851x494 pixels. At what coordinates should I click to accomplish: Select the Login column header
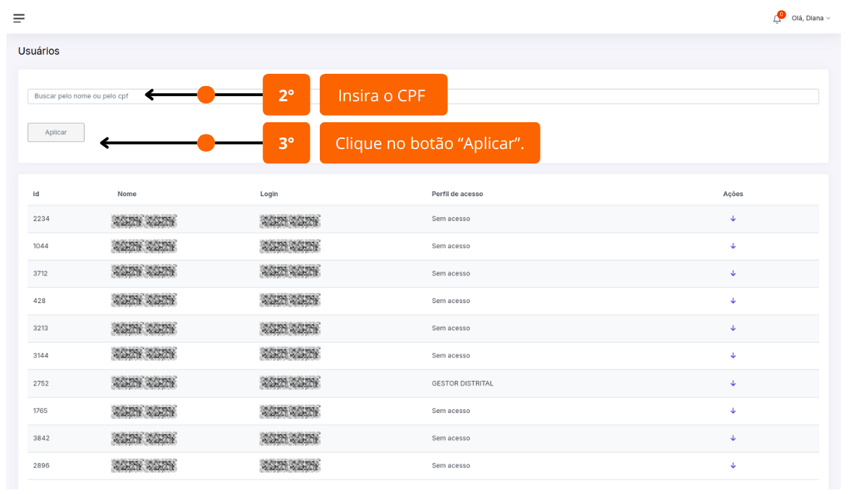[269, 194]
